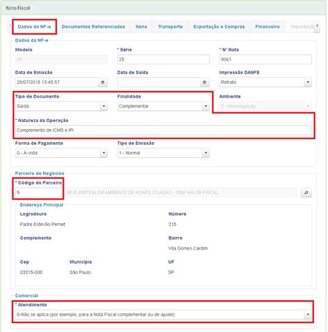Go to the Transporte tab

tap(170, 26)
